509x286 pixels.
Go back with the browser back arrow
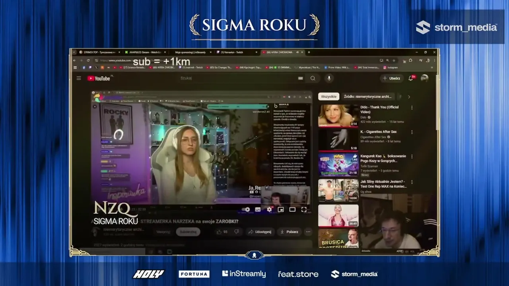click(74, 60)
